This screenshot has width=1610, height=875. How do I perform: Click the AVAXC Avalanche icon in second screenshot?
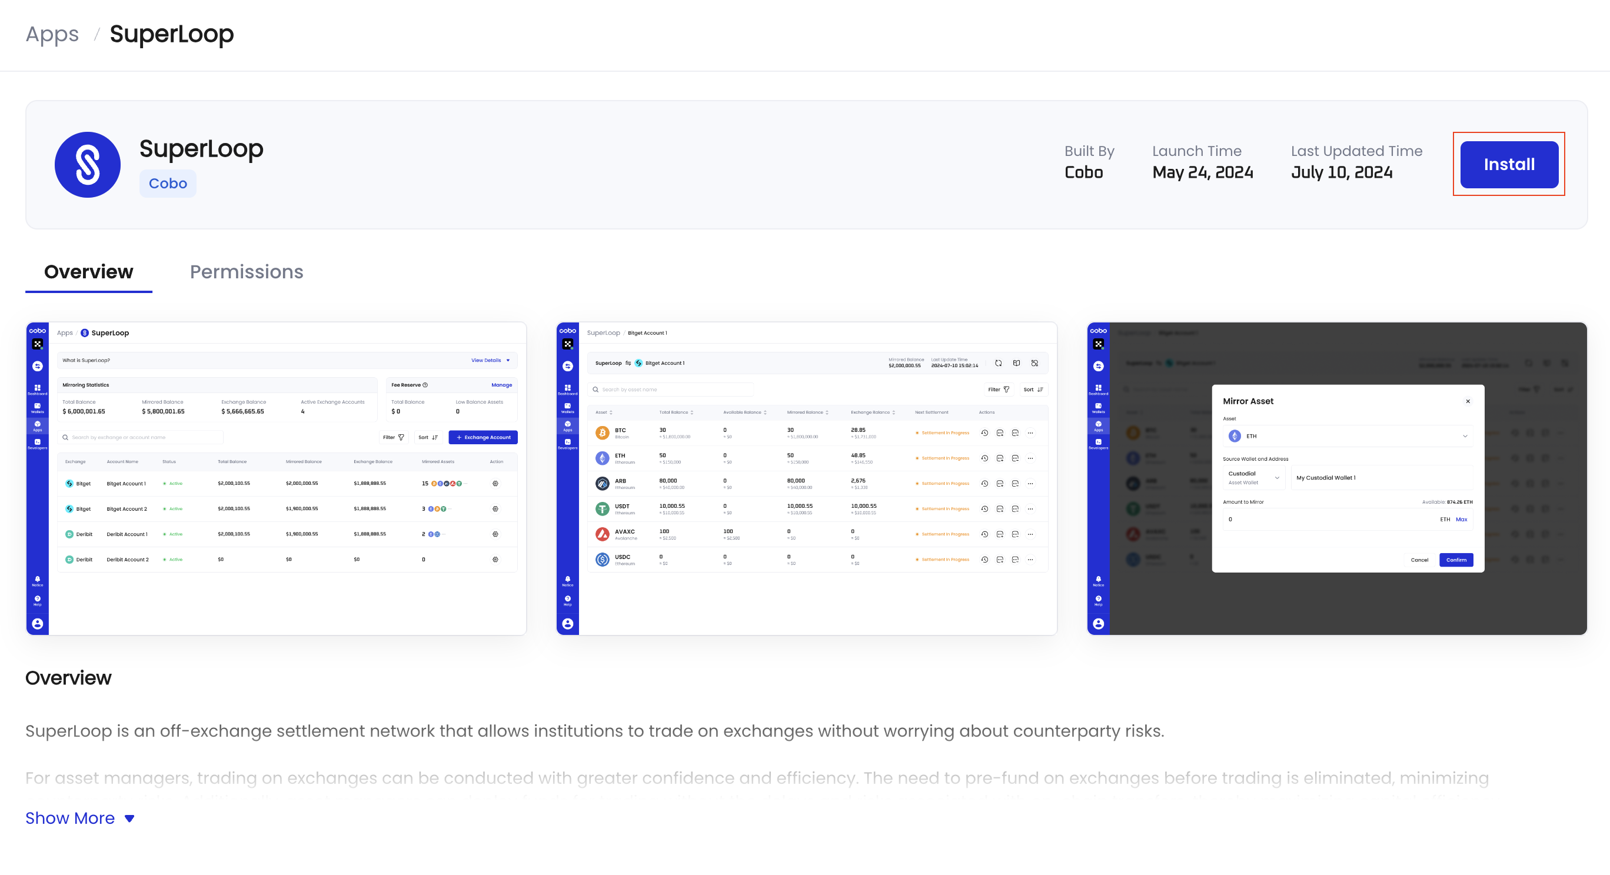(x=602, y=534)
